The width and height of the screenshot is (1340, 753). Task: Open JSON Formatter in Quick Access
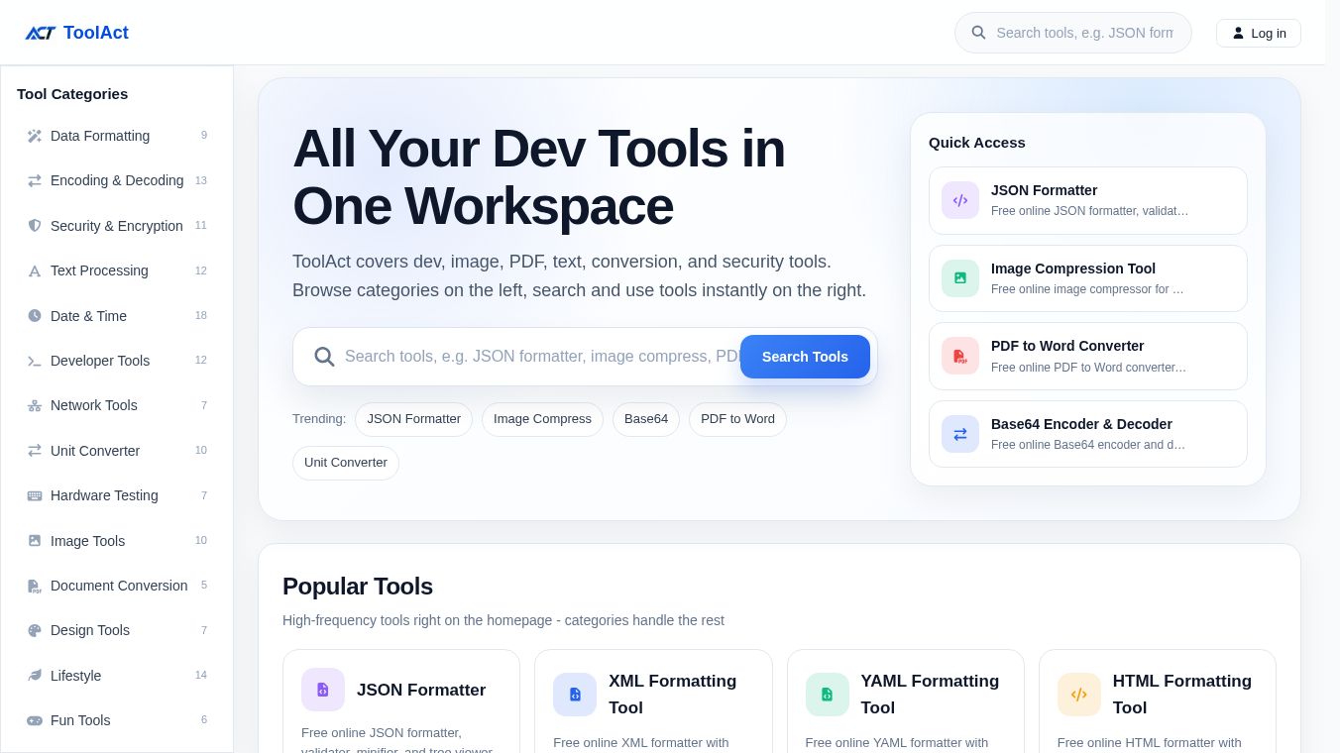(1088, 200)
